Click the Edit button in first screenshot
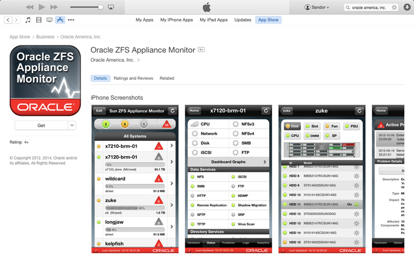This screenshot has width=414, height=258. click(99, 111)
